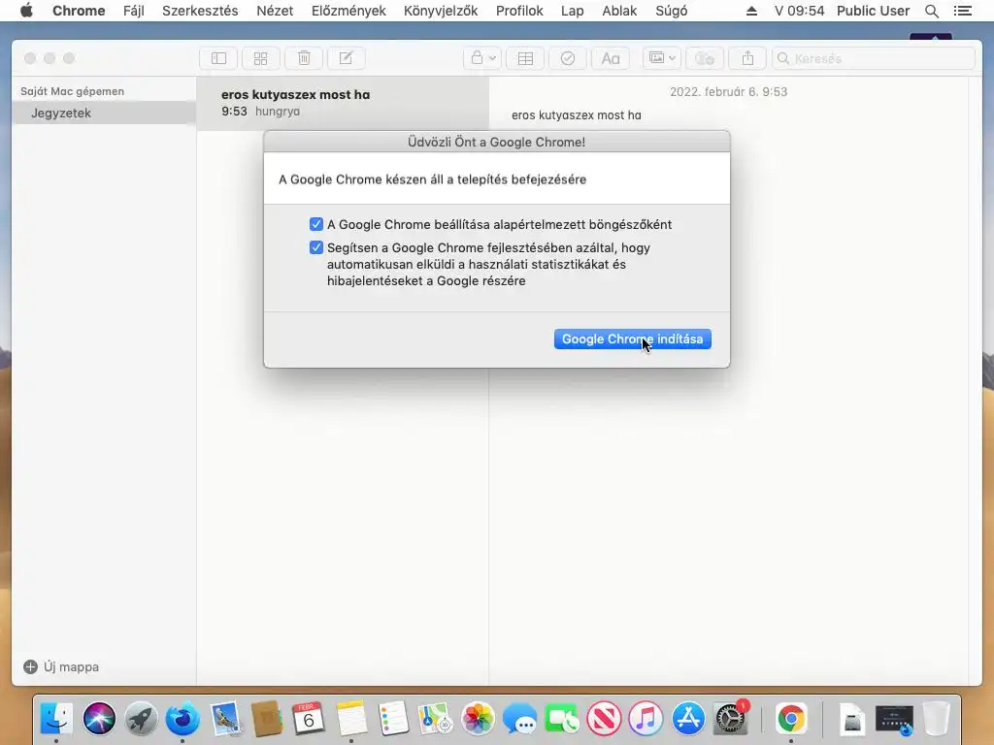Click Google Chrome indítása button
This screenshot has height=745, width=994.
(632, 339)
